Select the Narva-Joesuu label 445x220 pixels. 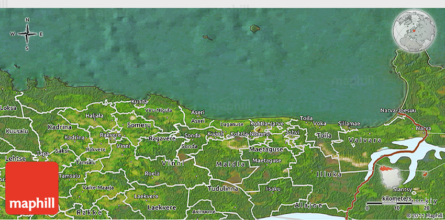[398, 110]
